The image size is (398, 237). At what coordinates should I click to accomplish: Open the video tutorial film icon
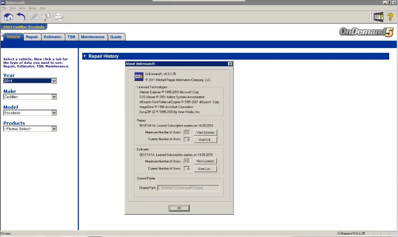pyautogui.click(x=378, y=17)
